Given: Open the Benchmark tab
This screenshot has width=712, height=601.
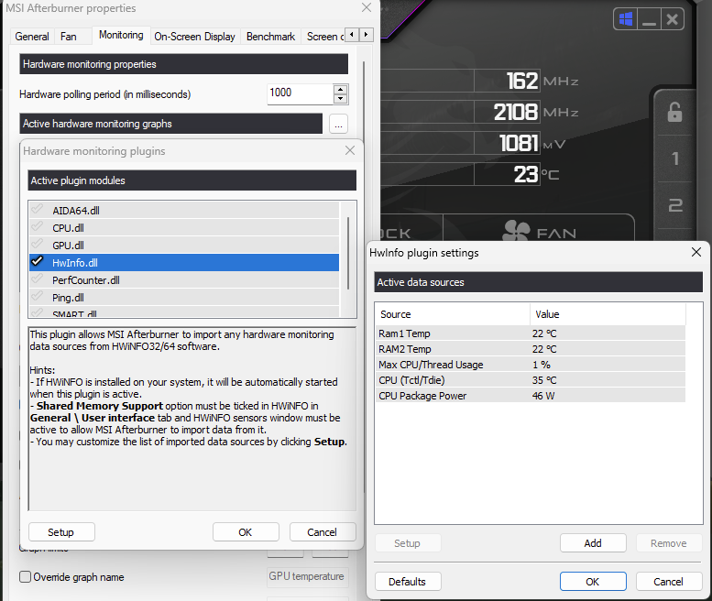Looking at the screenshot, I should coord(270,37).
